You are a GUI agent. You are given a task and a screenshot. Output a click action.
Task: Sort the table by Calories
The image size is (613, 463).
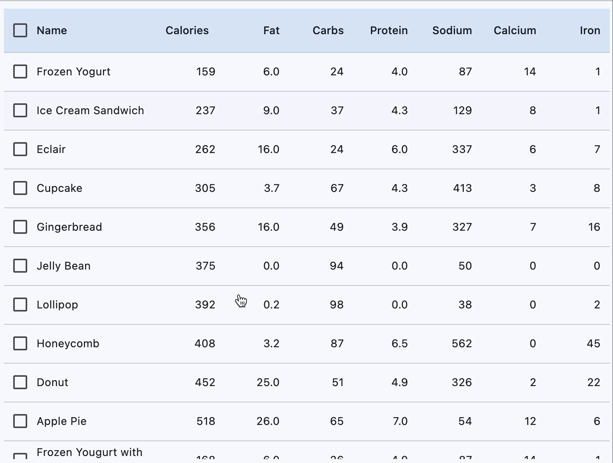coord(187,30)
